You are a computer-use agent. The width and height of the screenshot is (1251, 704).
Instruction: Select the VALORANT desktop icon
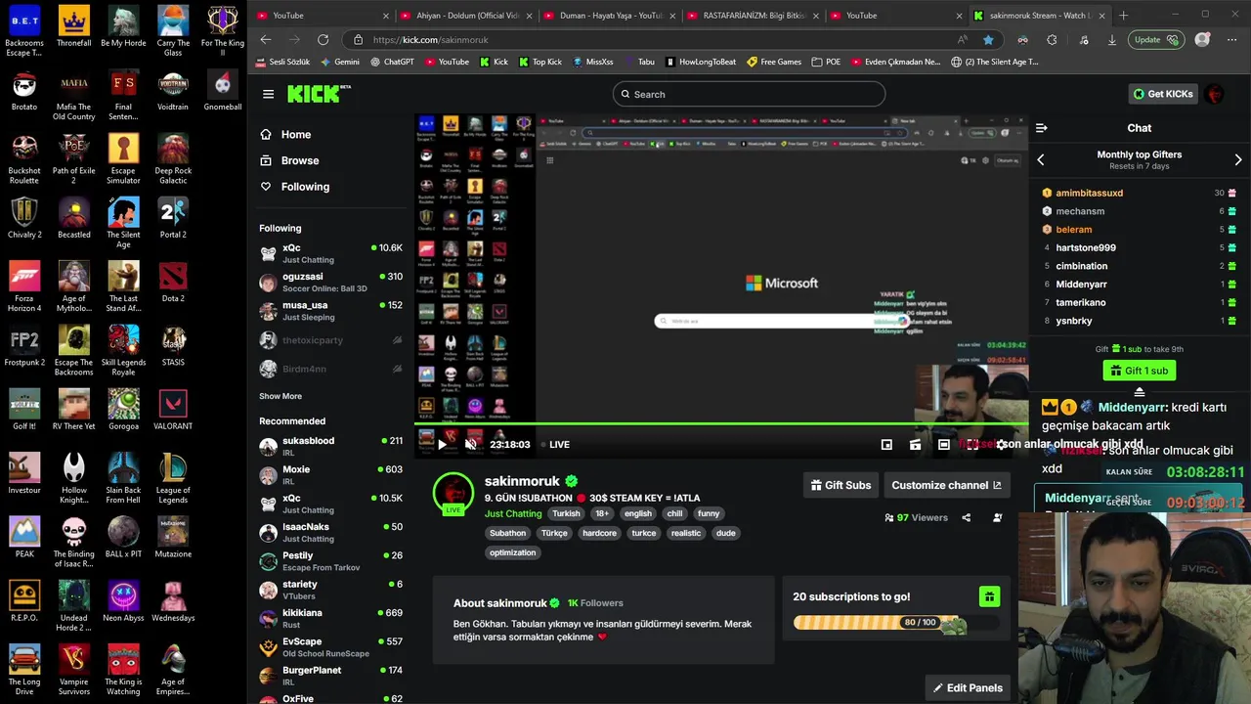tap(173, 410)
